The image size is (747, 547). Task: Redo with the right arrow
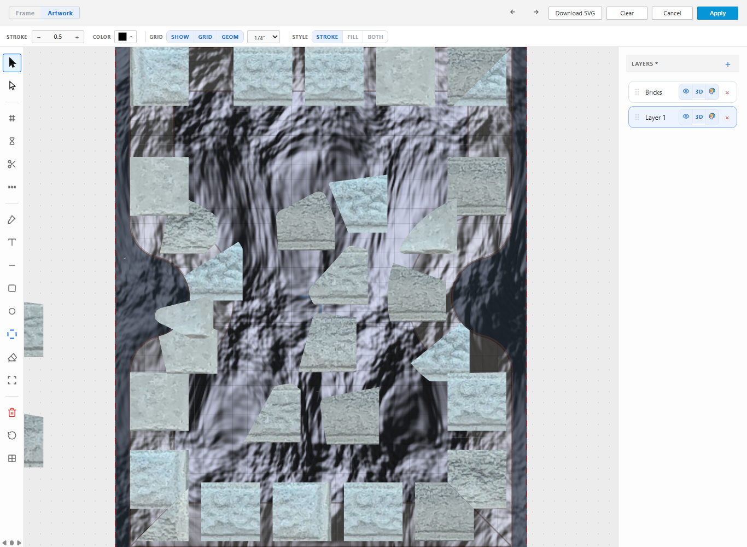pyautogui.click(x=536, y=12)
